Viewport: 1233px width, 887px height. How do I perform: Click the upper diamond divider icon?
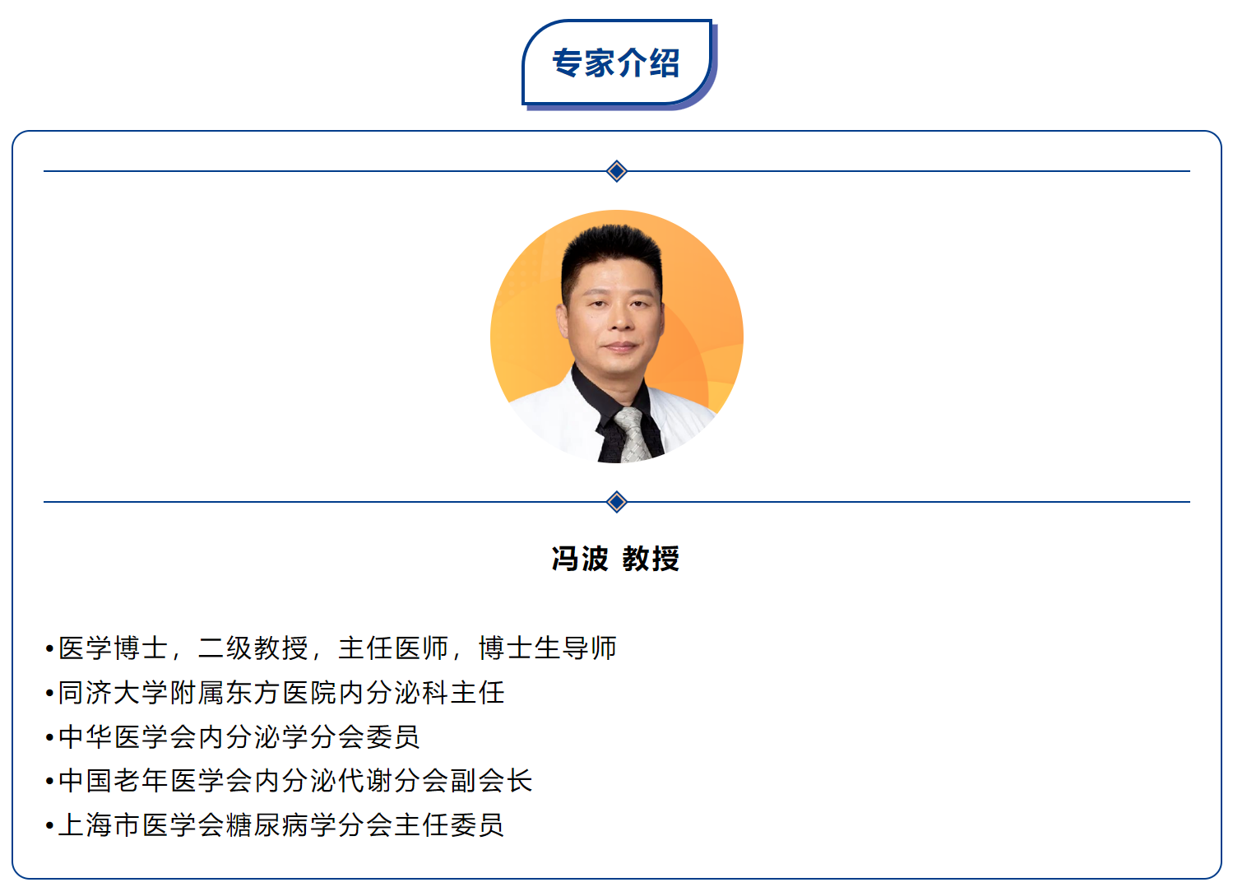point(617,171)
